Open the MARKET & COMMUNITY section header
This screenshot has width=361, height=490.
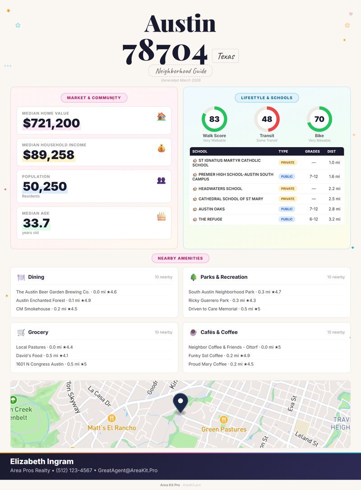94,97
